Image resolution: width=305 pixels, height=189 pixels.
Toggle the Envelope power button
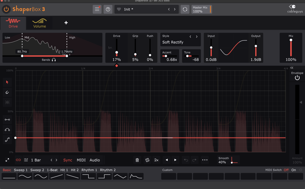[297, 78]
